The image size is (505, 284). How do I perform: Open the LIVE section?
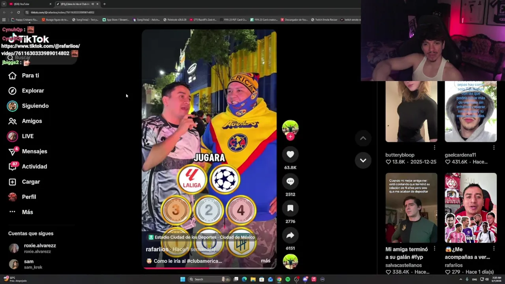click(x=21, y=136)
